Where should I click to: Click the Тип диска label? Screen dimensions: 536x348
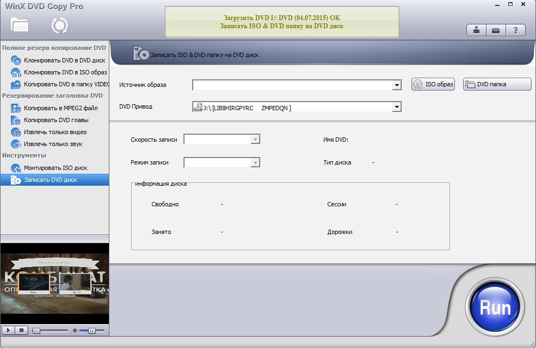point(337,162)
